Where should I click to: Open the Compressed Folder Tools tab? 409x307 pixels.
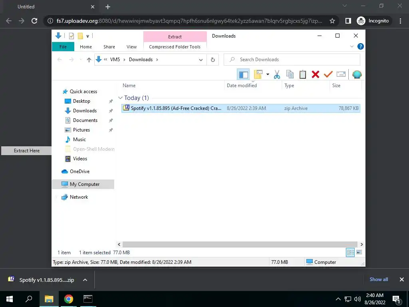click(175, 47)
